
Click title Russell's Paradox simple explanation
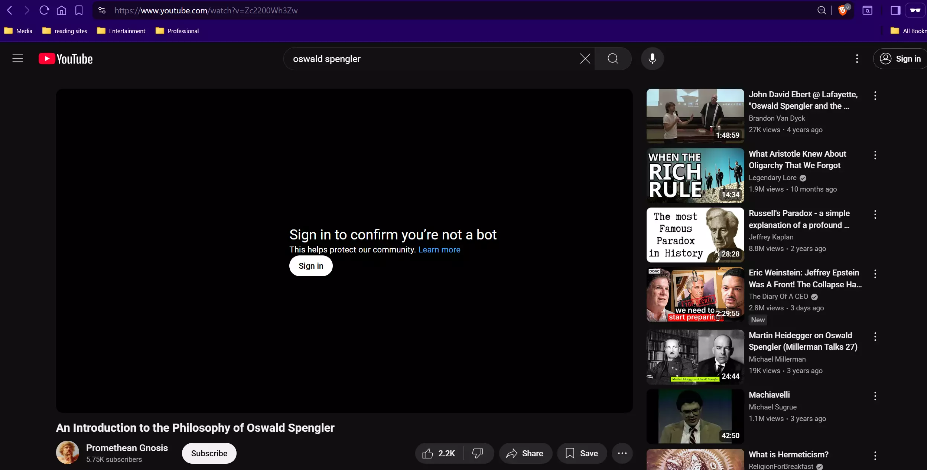pyautogui.click(x=799, y=219)
